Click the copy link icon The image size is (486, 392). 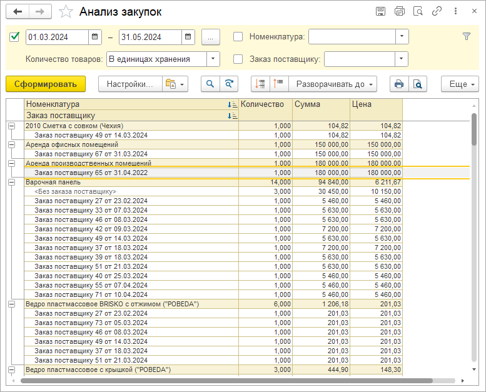point(437,12)
